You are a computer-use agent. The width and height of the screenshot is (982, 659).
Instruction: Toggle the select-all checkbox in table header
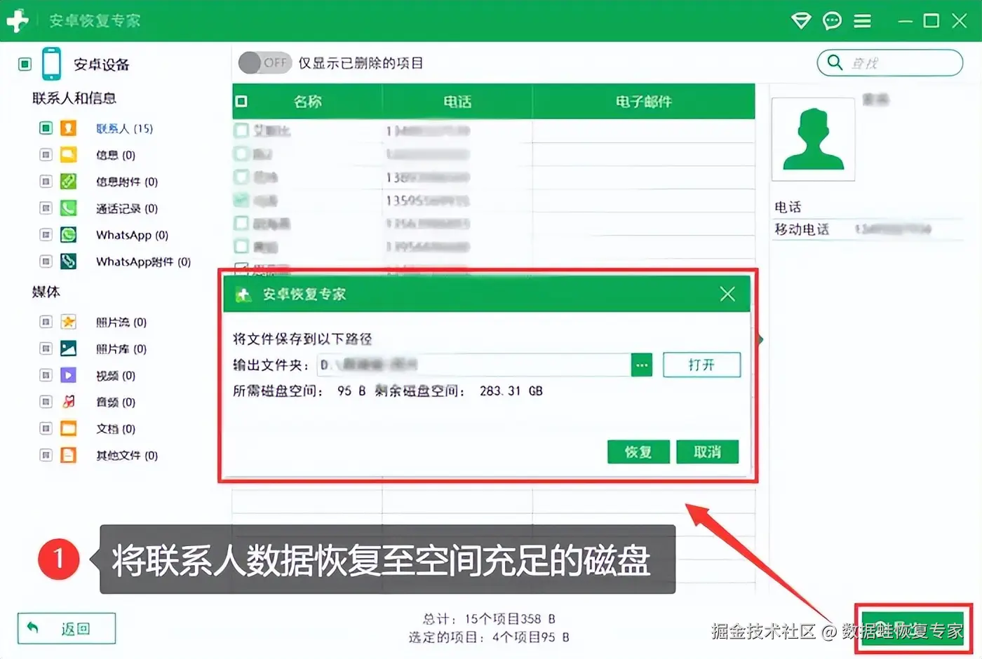(x=241, y=102)
